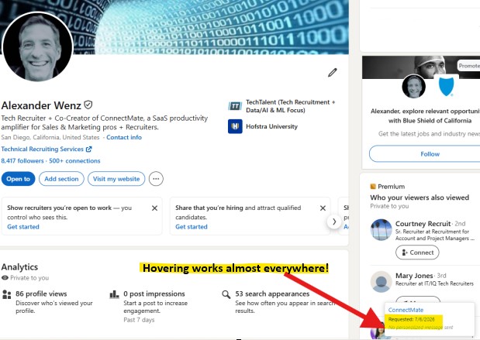The height and width of the screenshot is (340, 480).
Task: Open Courtney Recruit's profile name
Action: pyautogui.click(x=423, y=224)
